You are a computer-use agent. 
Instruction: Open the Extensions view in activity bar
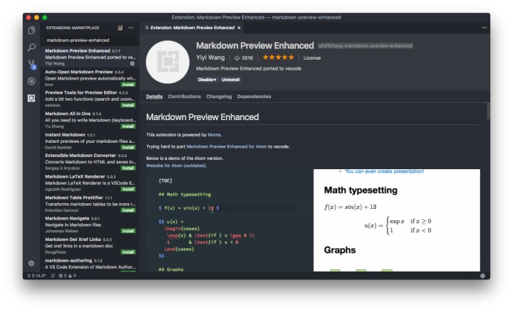31,98
